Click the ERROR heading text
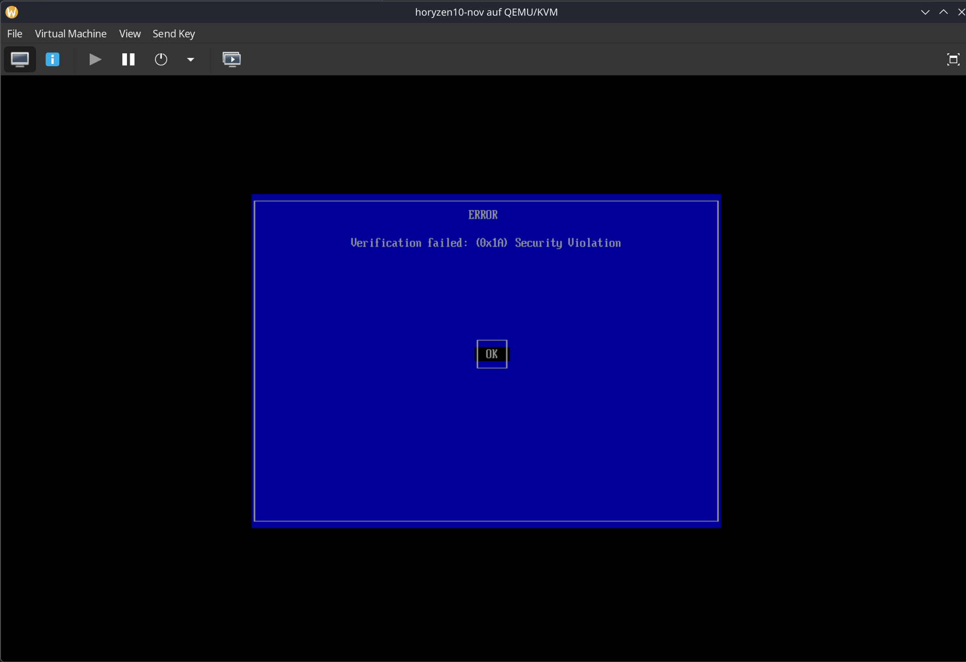The image size is (966, 662). point(483,215)
